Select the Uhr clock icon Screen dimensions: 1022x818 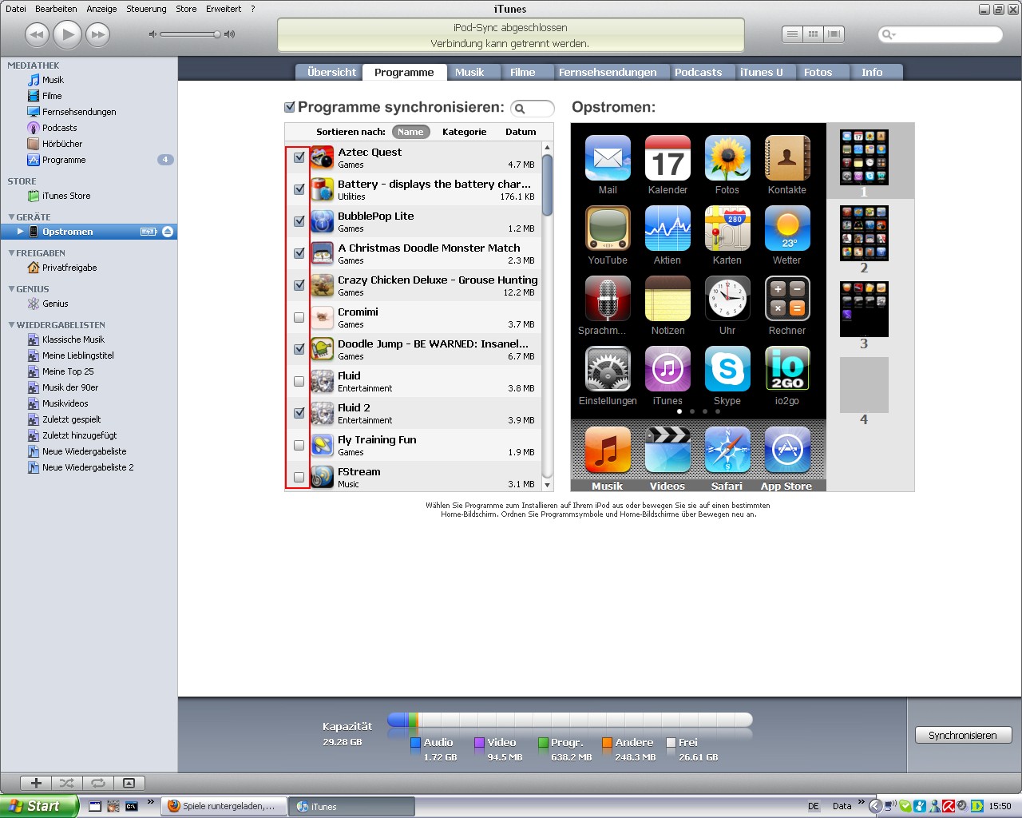coord(727,299)
